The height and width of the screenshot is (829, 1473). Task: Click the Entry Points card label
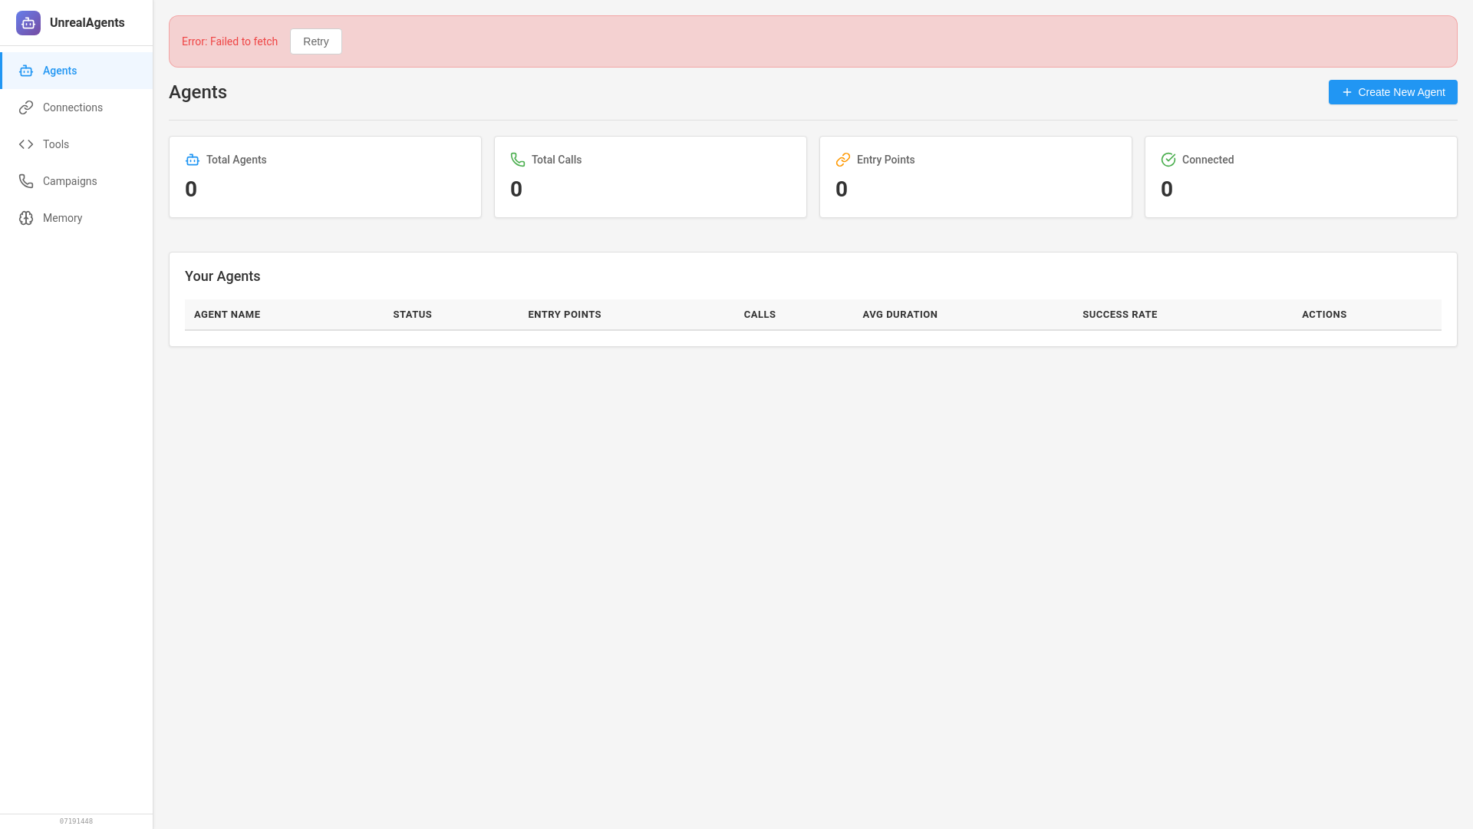pos(885,160)
